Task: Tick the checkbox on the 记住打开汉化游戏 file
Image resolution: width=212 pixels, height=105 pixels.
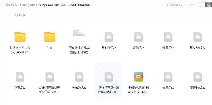Action: pyautogui.click(x=99, y=68)
